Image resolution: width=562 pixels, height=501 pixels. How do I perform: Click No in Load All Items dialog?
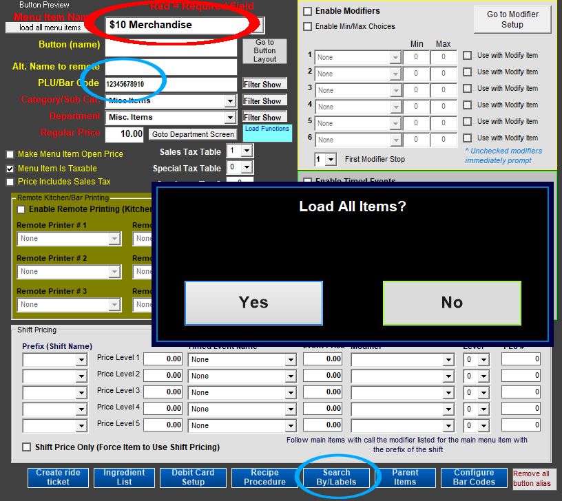point(452,303)
